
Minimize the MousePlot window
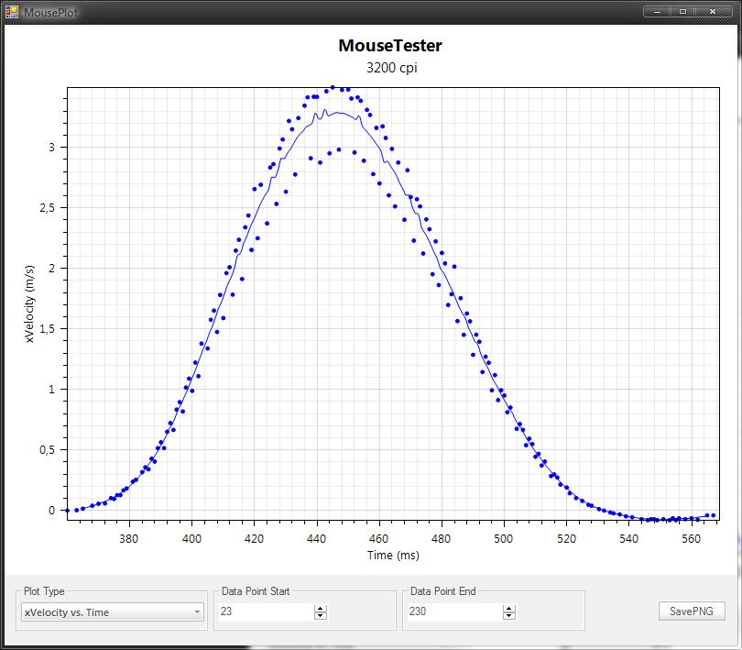click(x=658, y=11)
